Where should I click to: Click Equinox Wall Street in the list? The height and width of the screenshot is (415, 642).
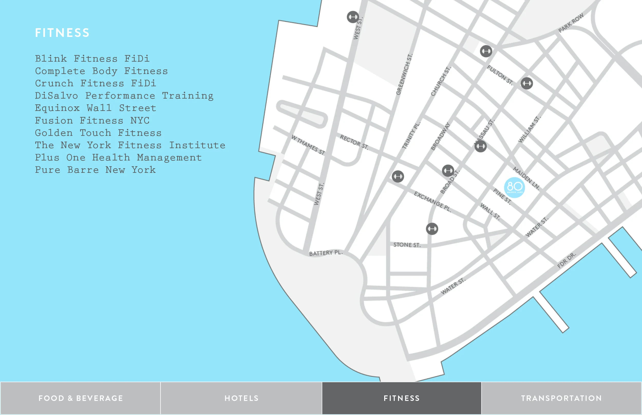click(x=96, y=108)
